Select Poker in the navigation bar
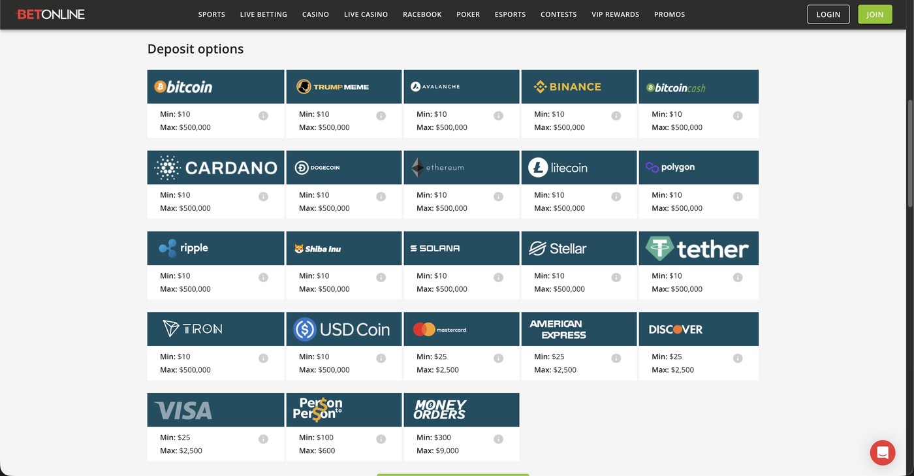 coord(468,14)
